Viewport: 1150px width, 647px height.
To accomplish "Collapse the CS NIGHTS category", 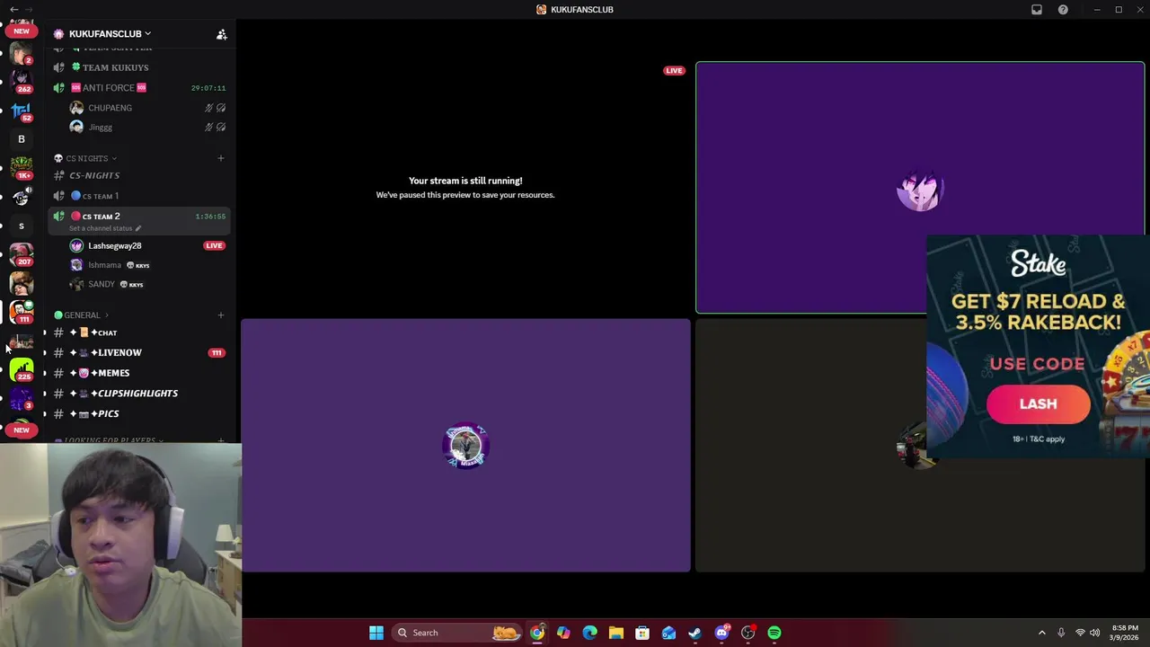I will pos(85,159).
